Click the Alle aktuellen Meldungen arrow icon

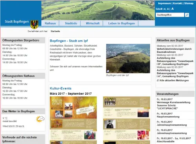click(x=158, y=81)
